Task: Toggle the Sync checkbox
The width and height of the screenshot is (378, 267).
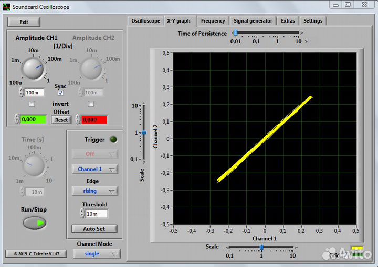Action: (60, 93)
